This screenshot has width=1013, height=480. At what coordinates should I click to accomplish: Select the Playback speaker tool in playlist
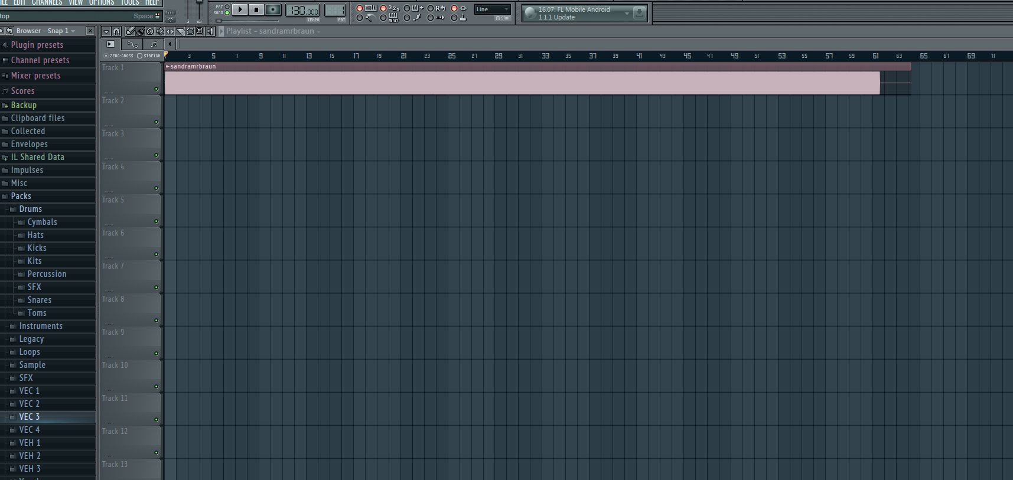[210, 31]
